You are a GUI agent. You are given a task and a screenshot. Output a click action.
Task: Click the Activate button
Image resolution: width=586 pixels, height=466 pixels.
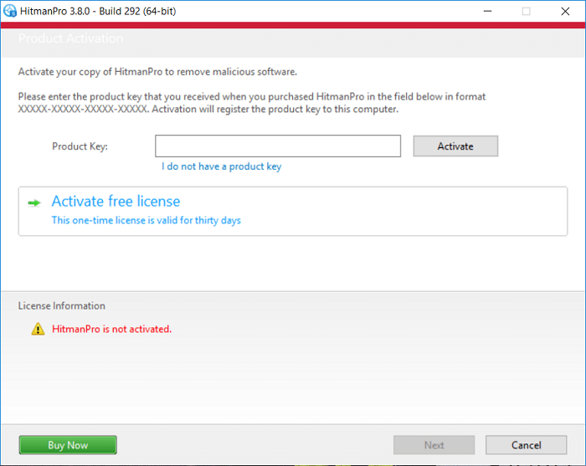pyautogui.click(x=455, y=146)
